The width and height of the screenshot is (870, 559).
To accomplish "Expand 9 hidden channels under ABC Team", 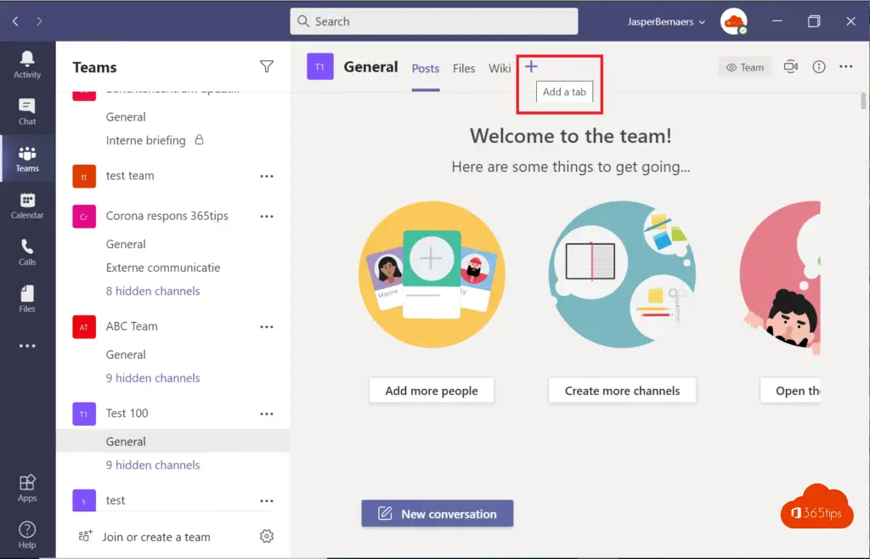I will click(x=153, y=378).
